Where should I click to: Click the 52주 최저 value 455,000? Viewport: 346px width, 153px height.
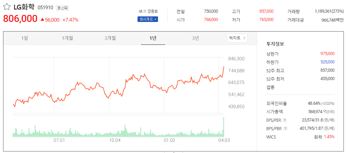click(327, 79)
